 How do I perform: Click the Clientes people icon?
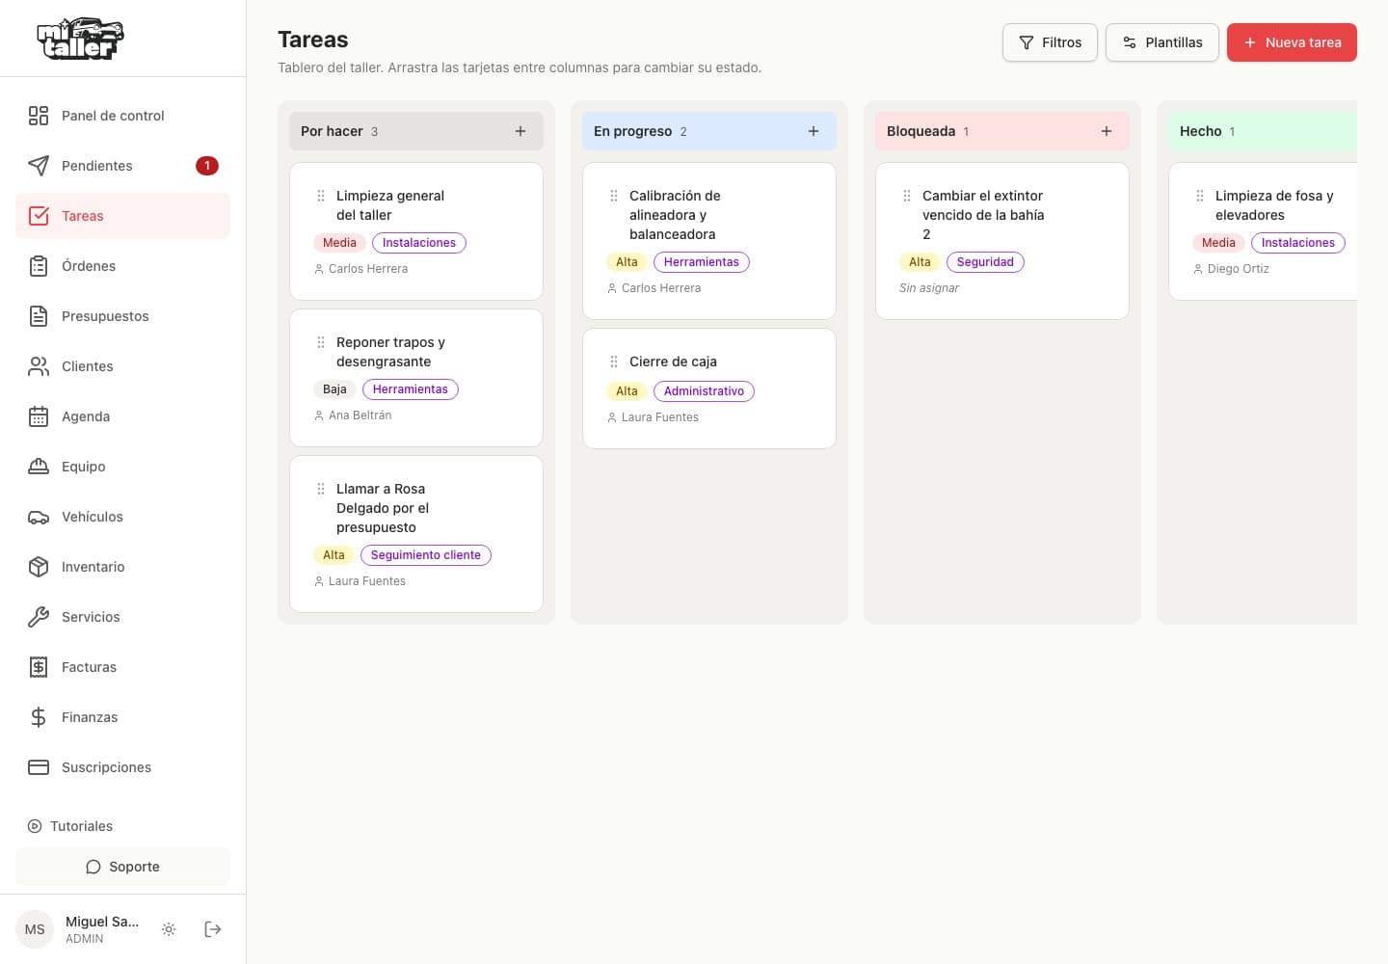(x=39, y=366)
